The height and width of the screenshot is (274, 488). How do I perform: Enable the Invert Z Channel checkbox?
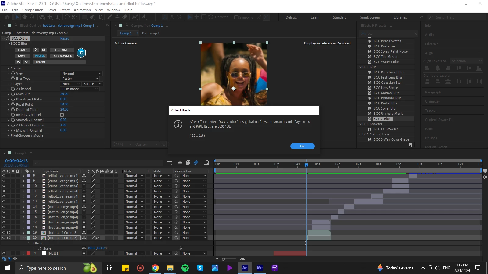62,115
